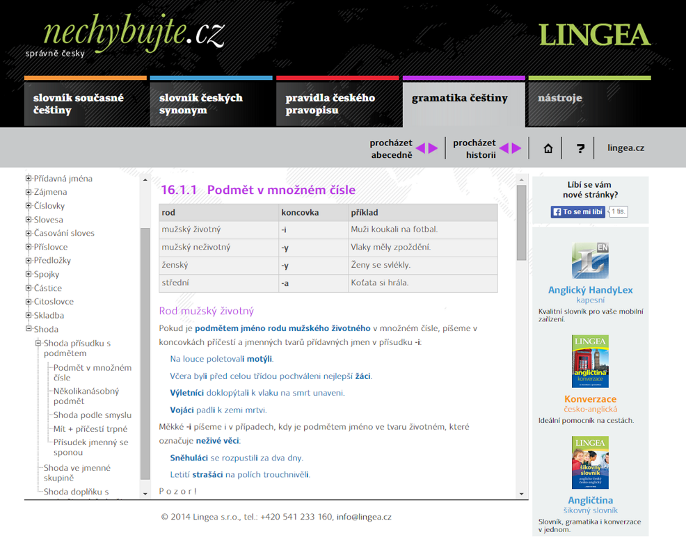Click the sidebar tree scroll-down arrow
This screenshot has width=686, height=539.
145,494
